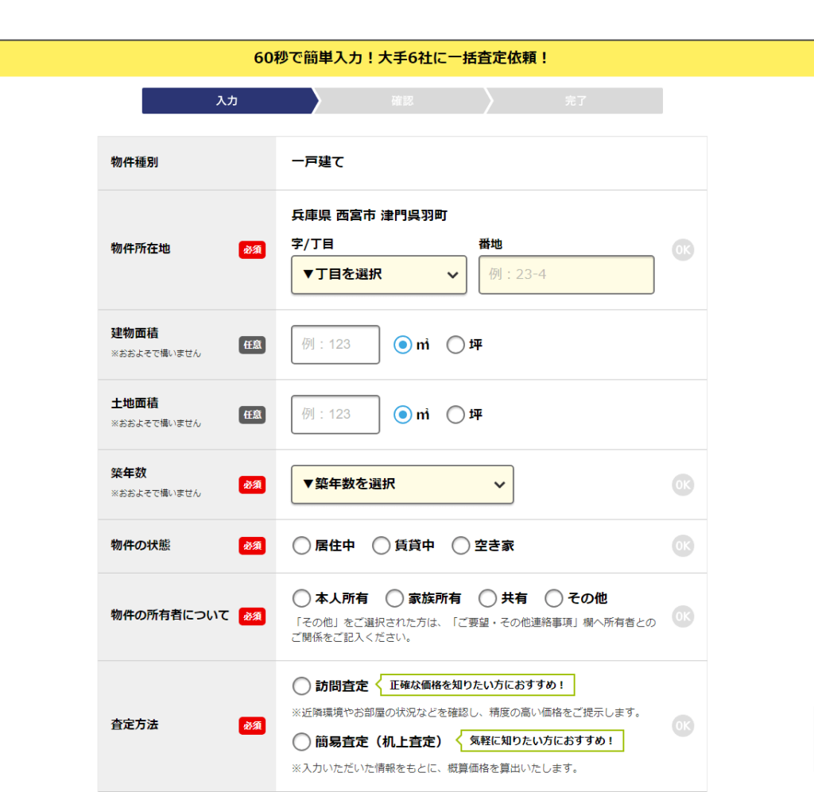This screenshot has width=814, height=792.
Task: Click the 必須 badge beside 物件の所有者について
Action: (x=252, y=616)
